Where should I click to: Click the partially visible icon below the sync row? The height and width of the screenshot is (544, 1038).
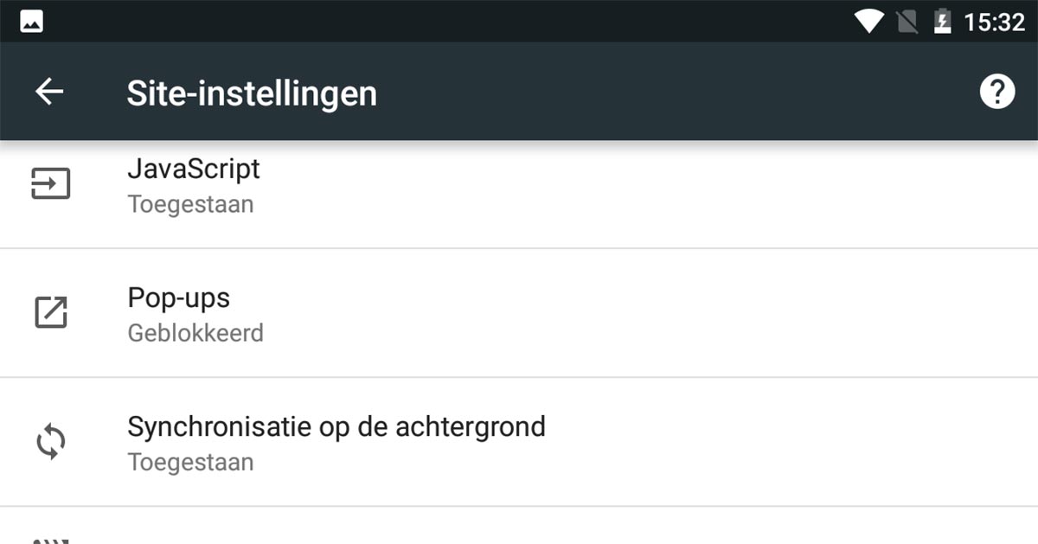tap(51, 539)
